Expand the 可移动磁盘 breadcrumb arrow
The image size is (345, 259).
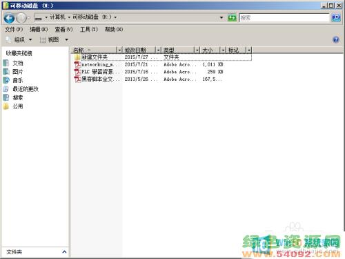pyautogui.click(x=115, y=17)
